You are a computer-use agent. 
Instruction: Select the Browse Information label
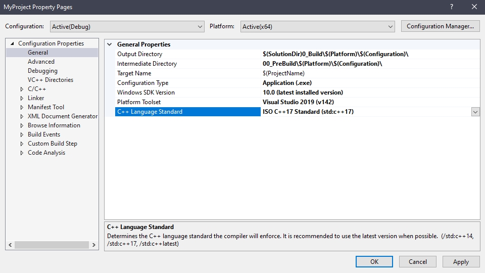[54, 125]
